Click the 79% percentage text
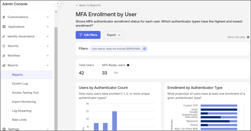The height and width of the screenshot is (131, 251). pyautogui.click(x=116, y=73)
